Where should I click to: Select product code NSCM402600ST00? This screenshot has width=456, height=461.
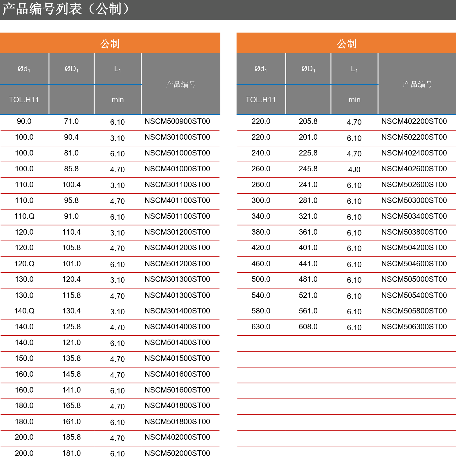click(414, 169)
